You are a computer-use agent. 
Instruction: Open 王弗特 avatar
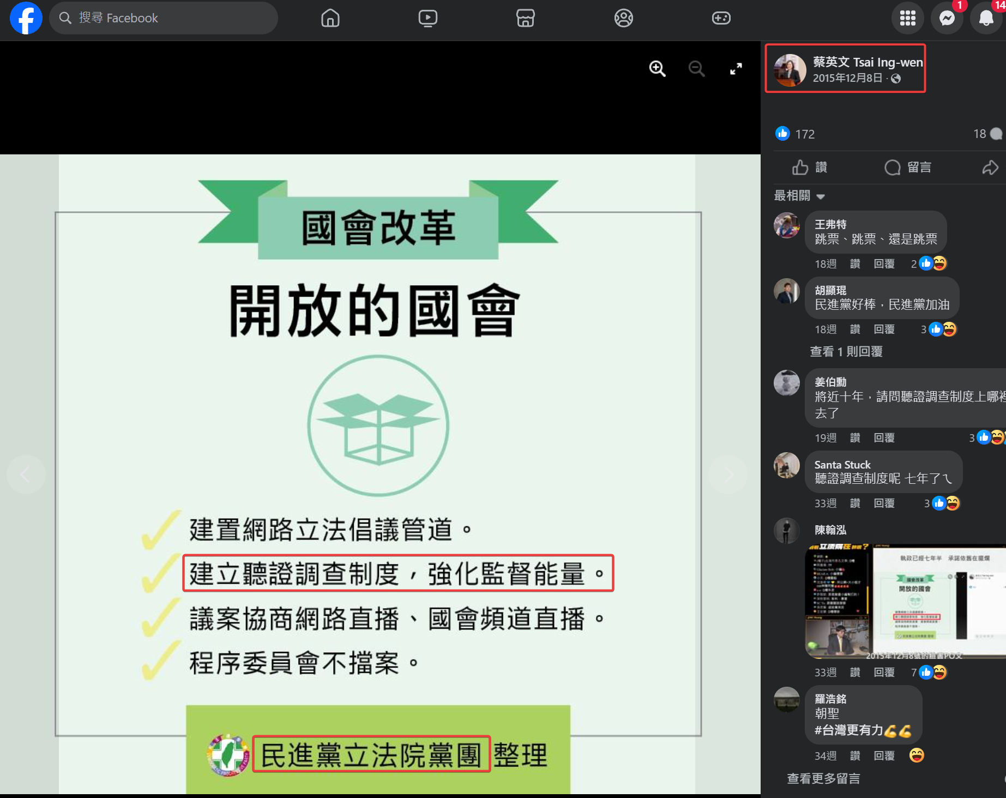[x=787, y=225]
